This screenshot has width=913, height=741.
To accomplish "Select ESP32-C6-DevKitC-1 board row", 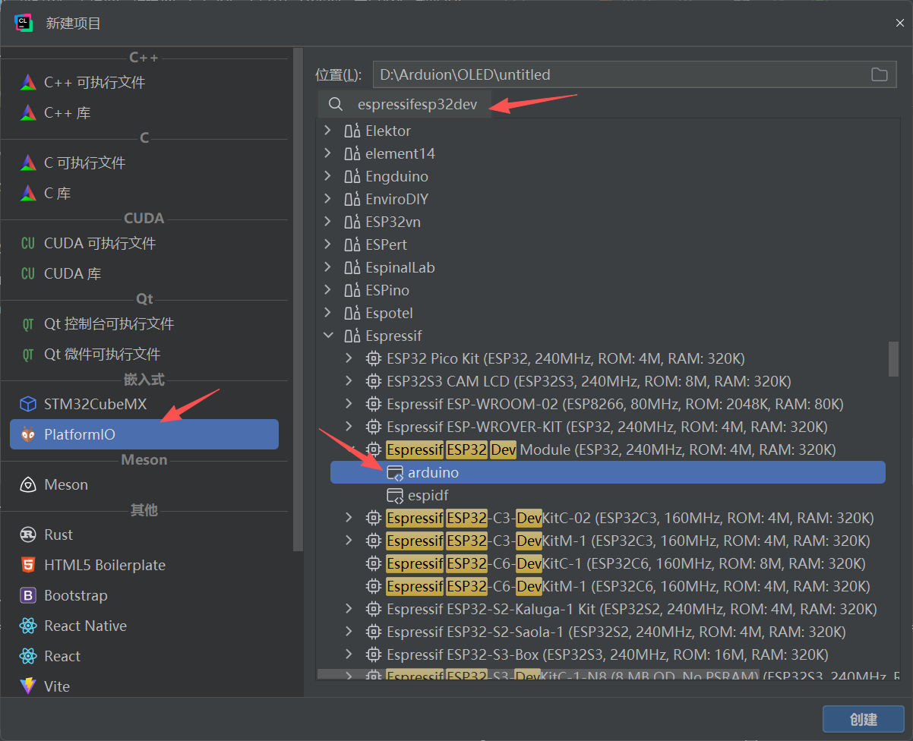I will [x=608, y=563].
